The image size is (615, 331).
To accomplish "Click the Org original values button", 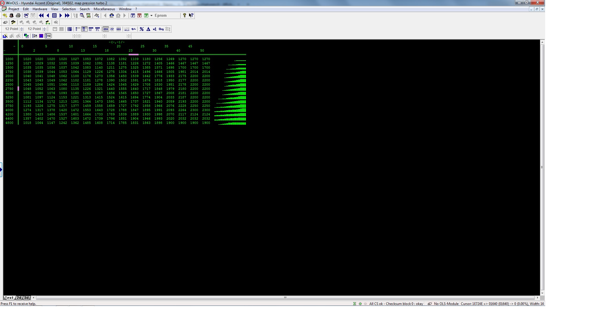I will click(x=161, y=29).
